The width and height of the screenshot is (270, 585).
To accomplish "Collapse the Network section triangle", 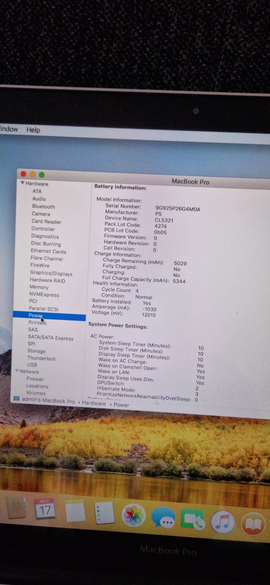I will pyautogui.click(x=17, y=371).
